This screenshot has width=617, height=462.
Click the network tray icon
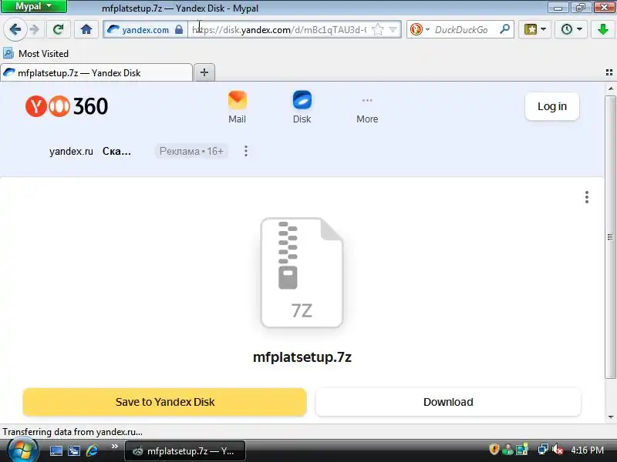543,450
